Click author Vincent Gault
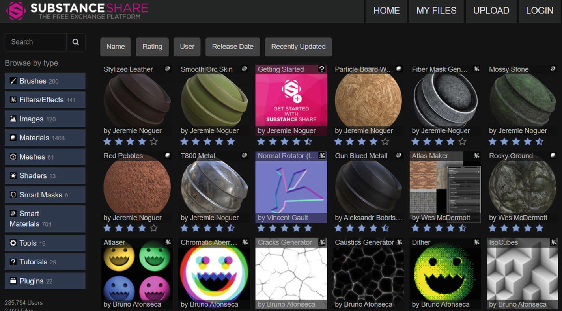Screen dimensions: 562x311 pyautogui.click(x=288, y=218)
